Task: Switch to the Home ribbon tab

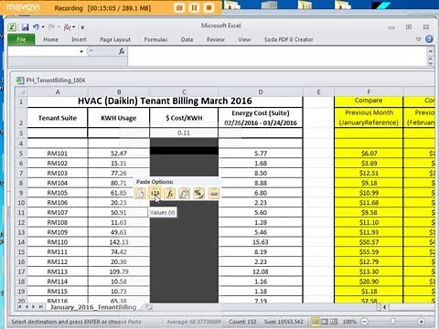Action: coord(50,39)
